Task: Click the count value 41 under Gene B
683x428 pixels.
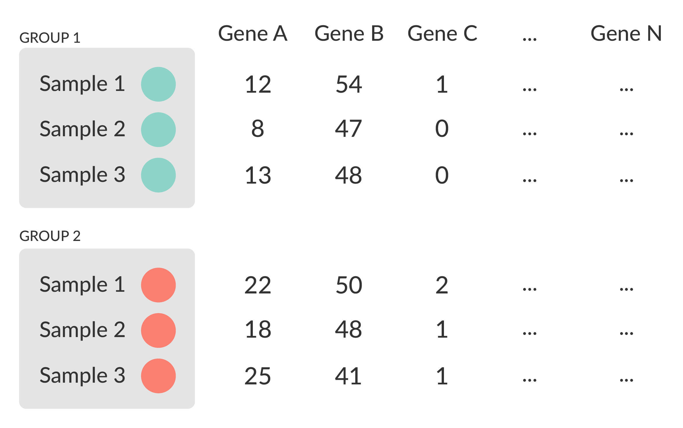Action: (348, 376)
